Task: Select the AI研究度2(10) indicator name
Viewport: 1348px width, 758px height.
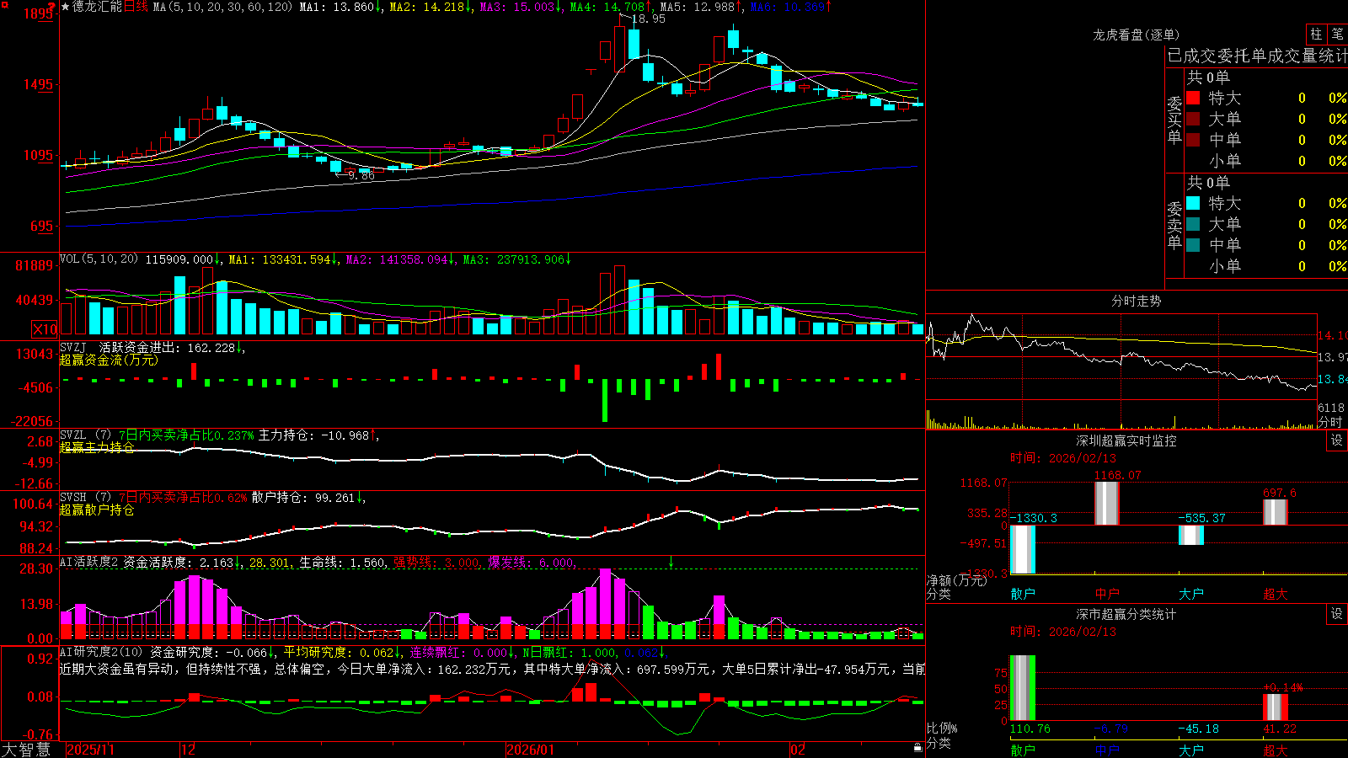Action: click(x=101, y=652)
